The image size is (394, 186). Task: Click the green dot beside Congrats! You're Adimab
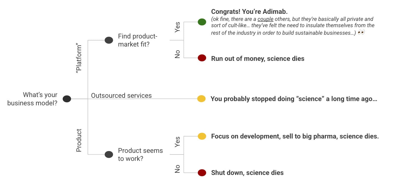(202, 22)
